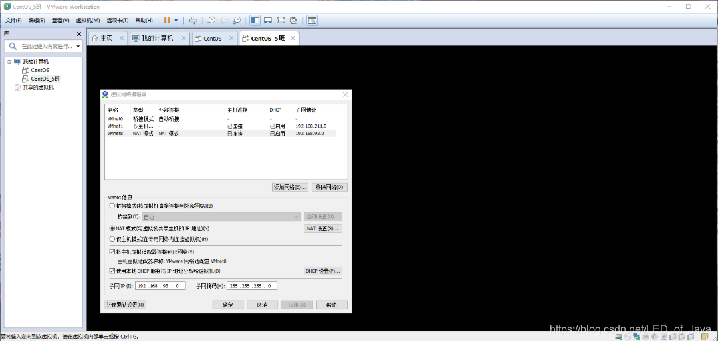Select the VMnet1 row in network list
Screen dimensions: 718x342
[x=221, y=126]
